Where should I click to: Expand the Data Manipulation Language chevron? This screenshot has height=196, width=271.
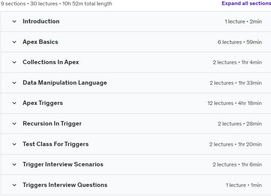15,83
